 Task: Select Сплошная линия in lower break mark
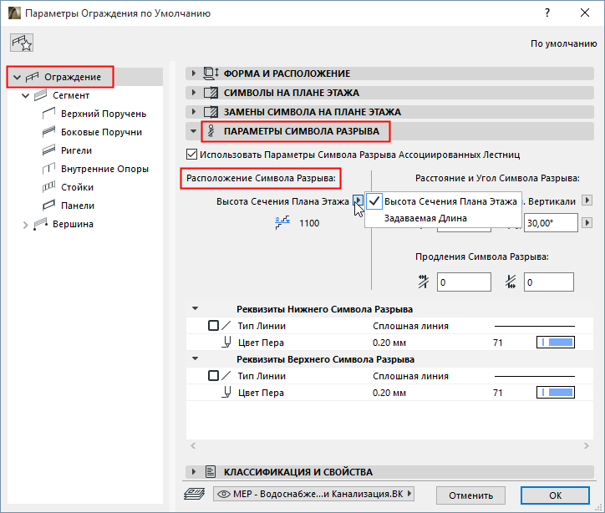pos(410,326)
